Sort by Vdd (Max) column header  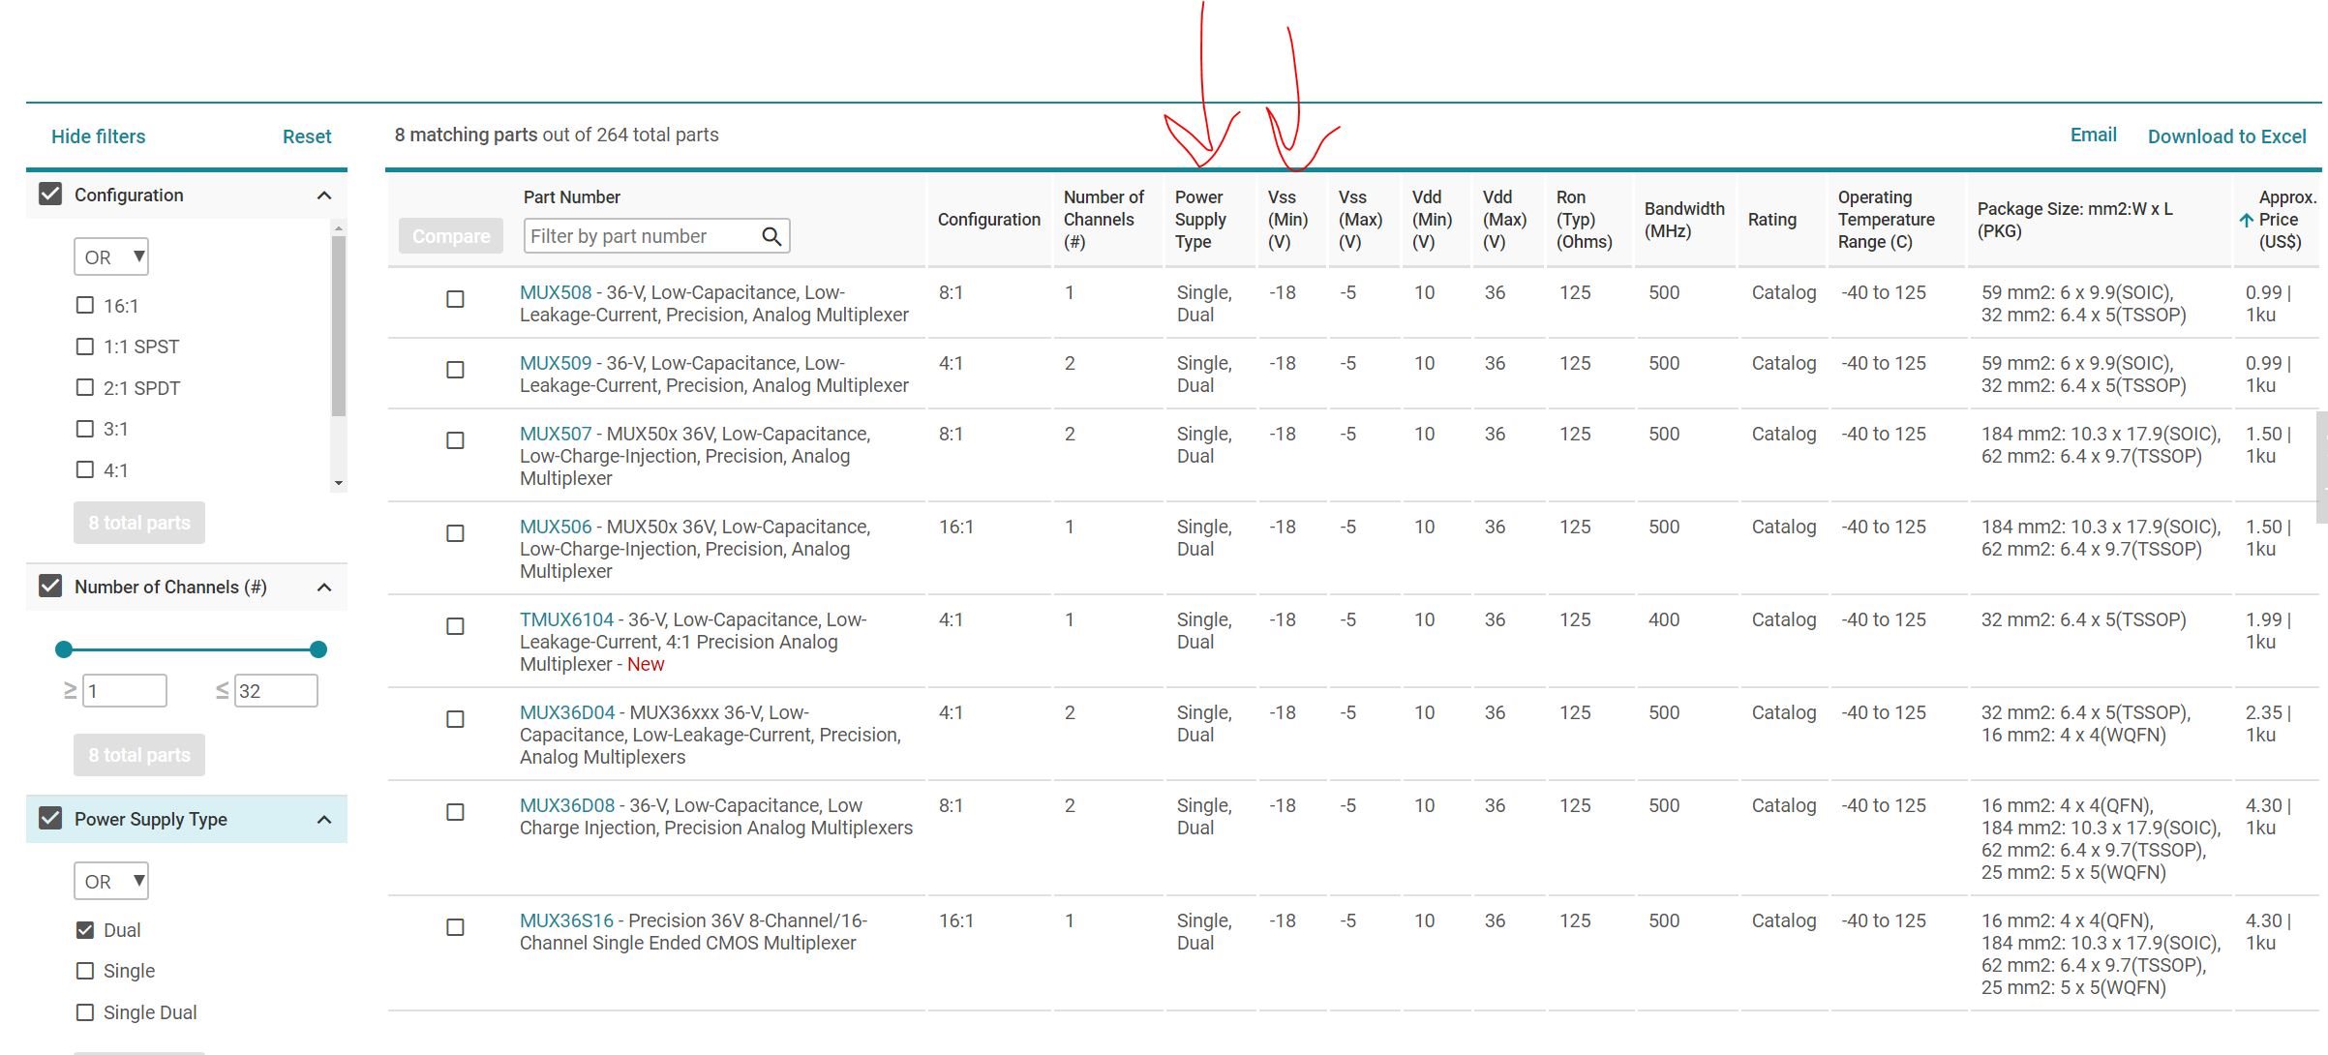click(x=1504, y=220)
